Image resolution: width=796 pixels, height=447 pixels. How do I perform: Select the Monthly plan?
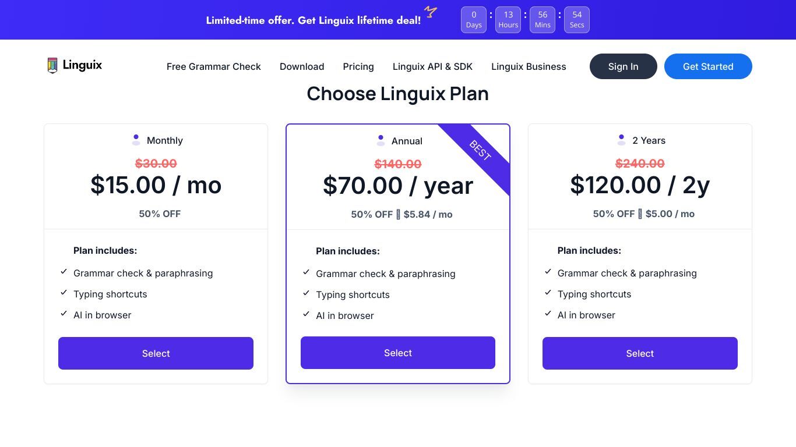[156, 353]
